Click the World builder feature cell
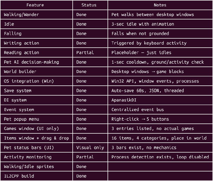 pyautogui.click(x=20, y=72)
